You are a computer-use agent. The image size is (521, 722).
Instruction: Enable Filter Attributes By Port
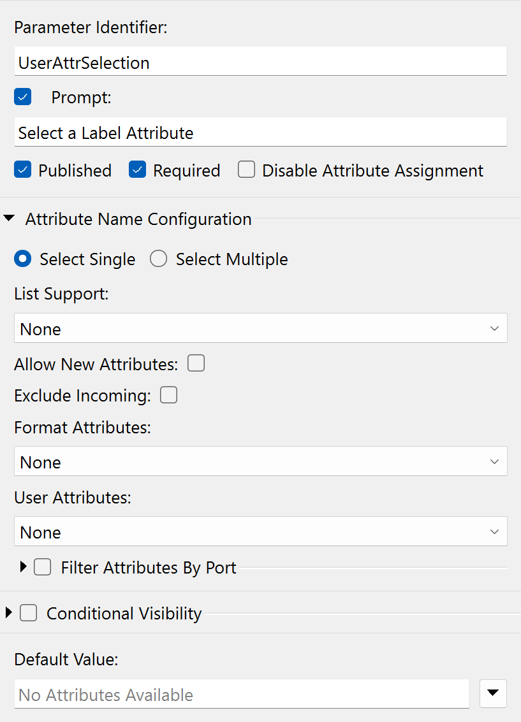click(x=42, y=567)
